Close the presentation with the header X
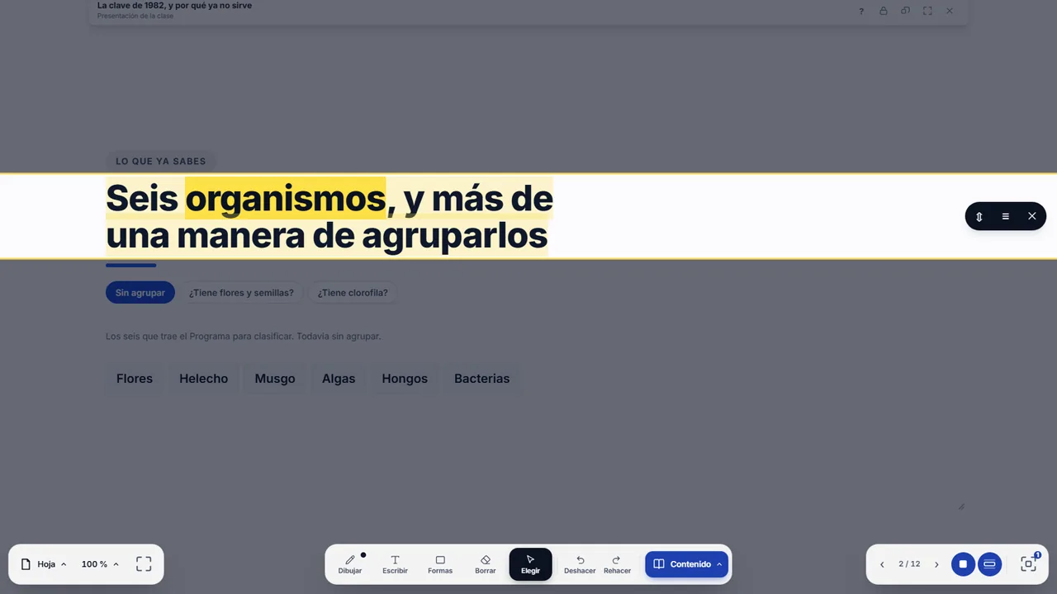The height and width of the screenshot is (594, 1057). [x=950, y=11]
